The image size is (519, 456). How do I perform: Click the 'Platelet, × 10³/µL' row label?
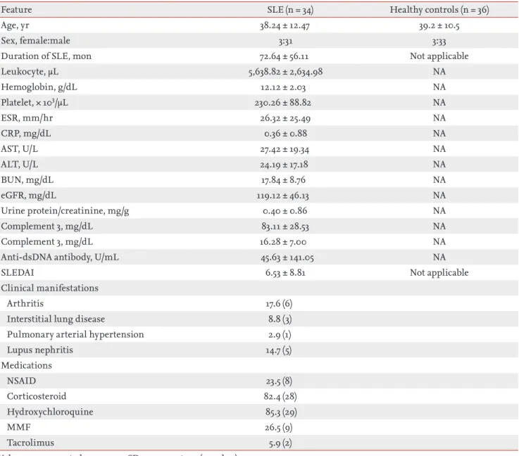(x=35, y=103)
